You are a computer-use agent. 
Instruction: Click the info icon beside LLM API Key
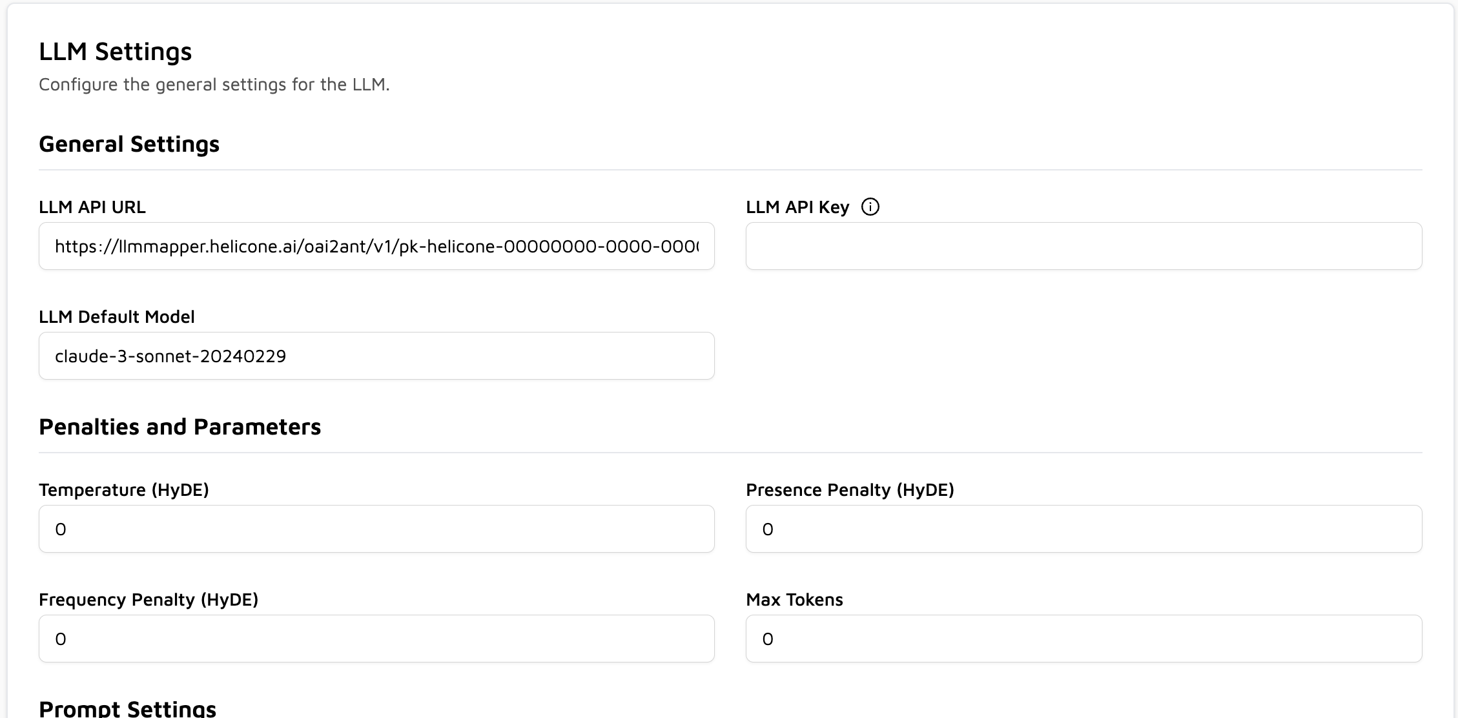[871, 207]
